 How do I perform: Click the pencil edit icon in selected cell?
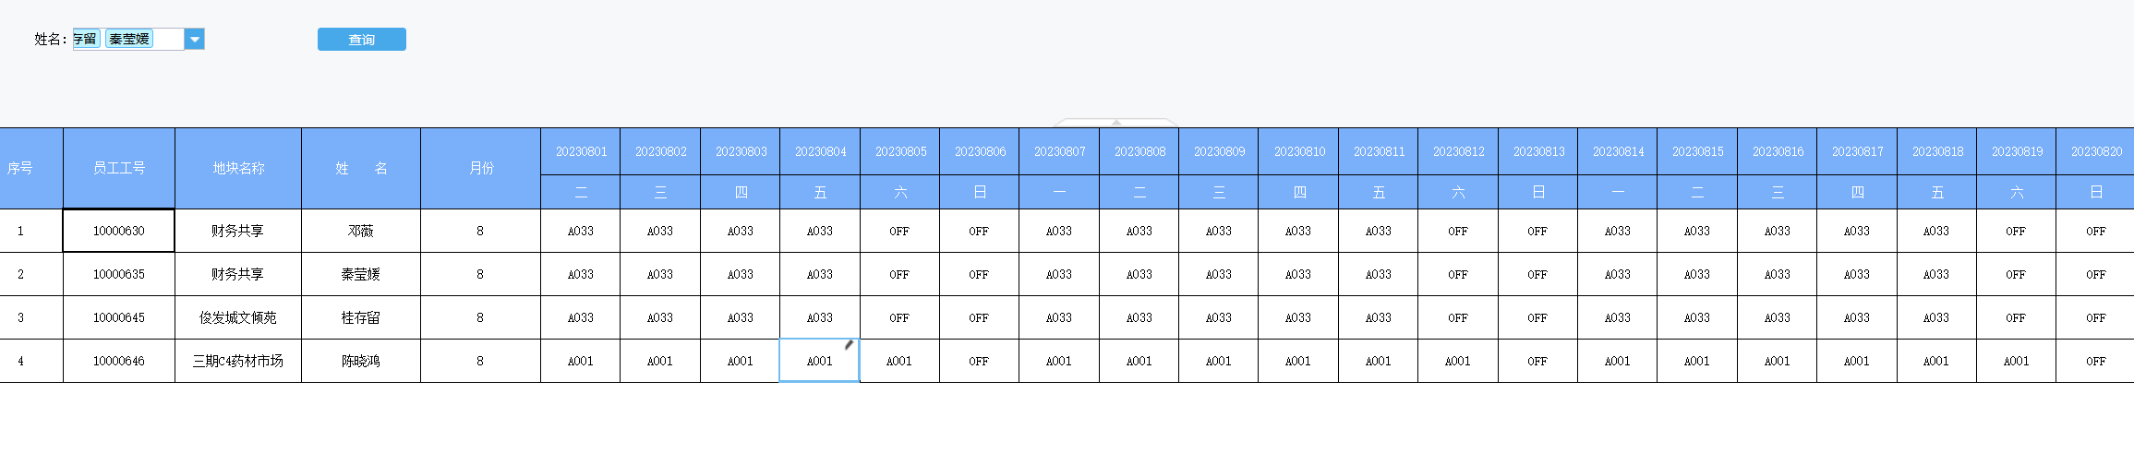pos(849,346)
